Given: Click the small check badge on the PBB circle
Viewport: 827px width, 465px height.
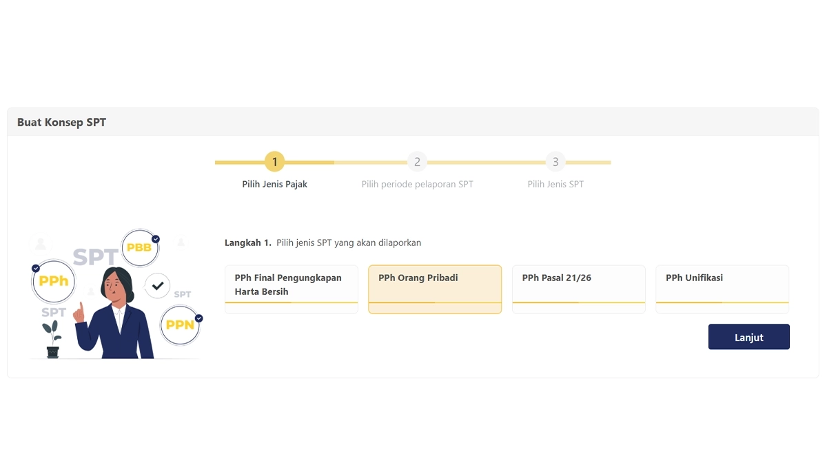Looking at the screenshot, I should tap(156, 239).
